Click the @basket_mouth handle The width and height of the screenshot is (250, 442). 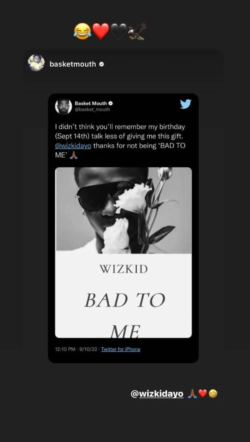(92, 110)
